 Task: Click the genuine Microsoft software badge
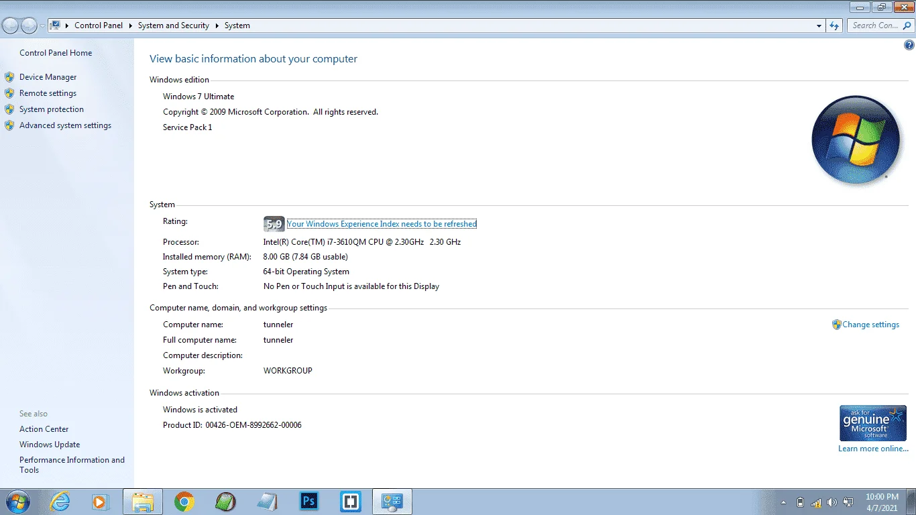[x=872, y=423]
